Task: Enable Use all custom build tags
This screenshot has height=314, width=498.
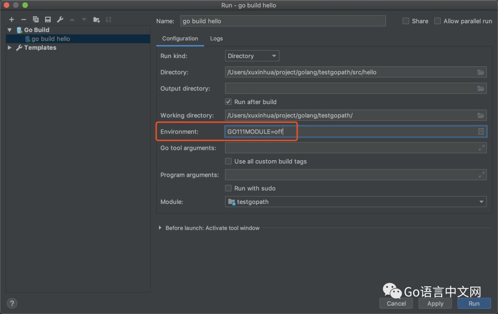Action: 228,162
